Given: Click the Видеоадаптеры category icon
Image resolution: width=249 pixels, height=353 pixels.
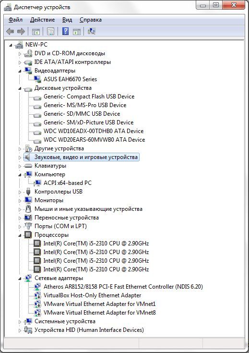Looking at the screenshot, I should pos(28,71).
